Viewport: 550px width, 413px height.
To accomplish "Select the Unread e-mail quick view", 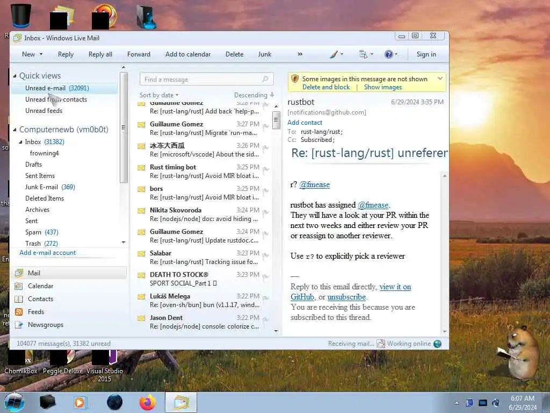I will 64,88.
